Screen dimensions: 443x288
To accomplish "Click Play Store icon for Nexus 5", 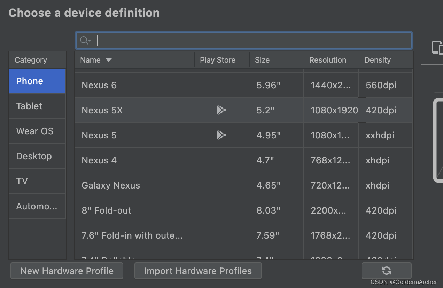I will click(221, 135).
